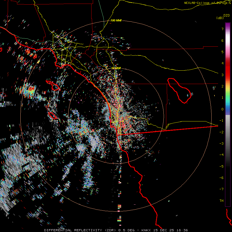Screen dimensions: 232x232
Task: Click the "5" tick label on the legend
Action: click(222, 52)
